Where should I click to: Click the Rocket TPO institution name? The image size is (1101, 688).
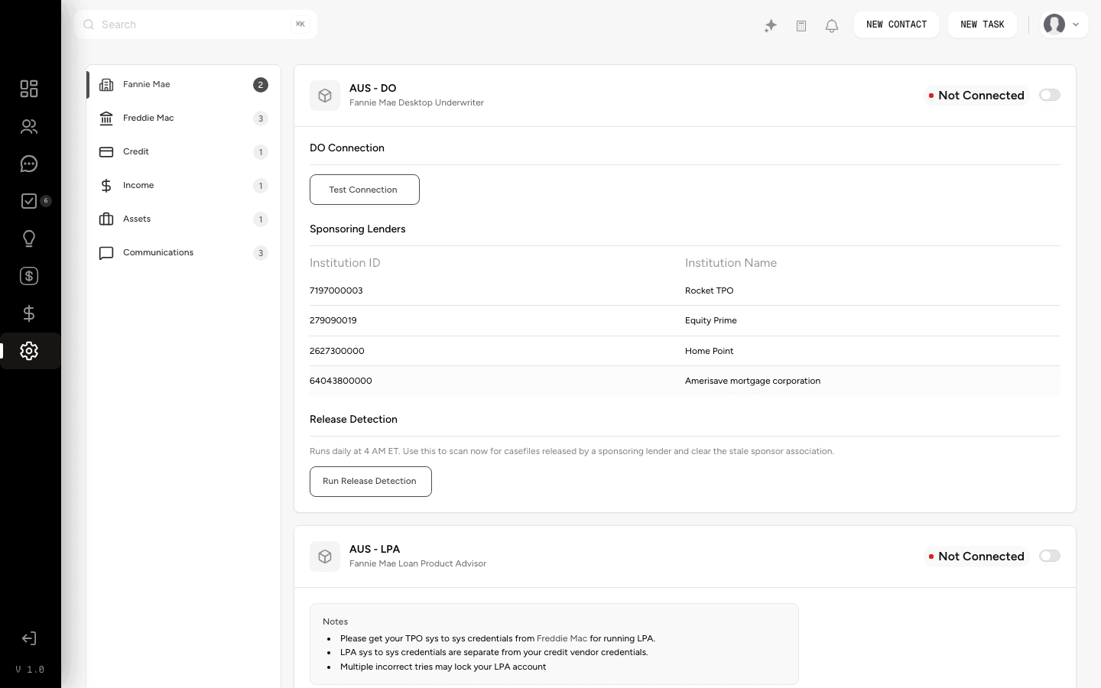[710, 290]
